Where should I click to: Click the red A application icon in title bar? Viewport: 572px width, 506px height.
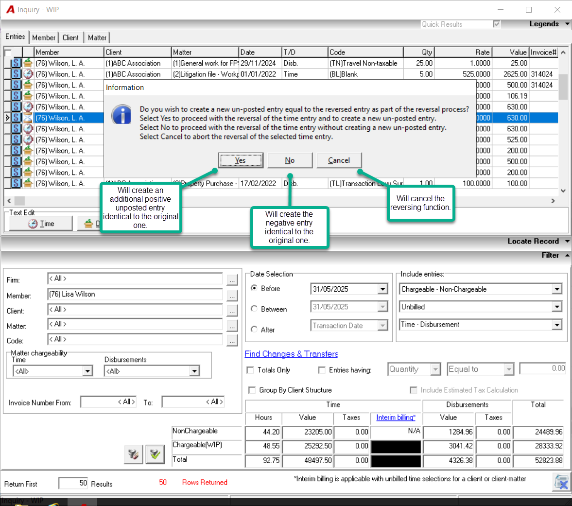(10, 10)
